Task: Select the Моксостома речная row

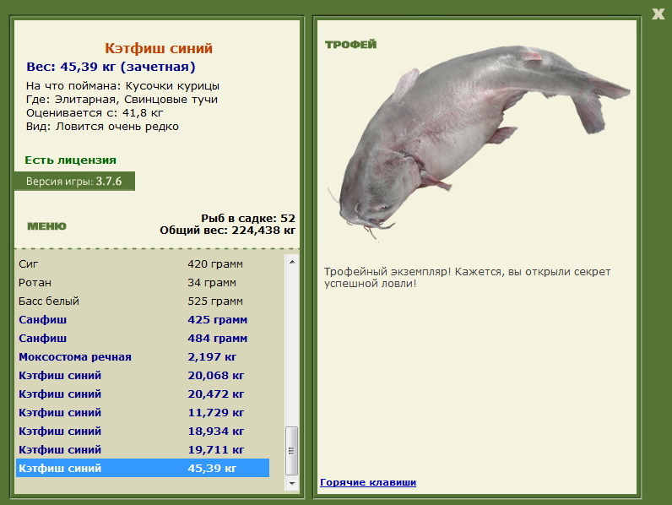Action: click(x=143, y=356)
